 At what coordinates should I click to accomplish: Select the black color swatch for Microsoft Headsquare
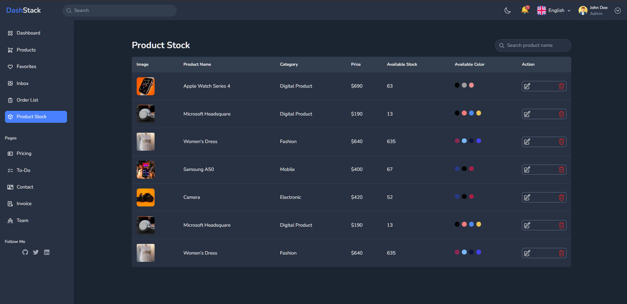[457, 113]
